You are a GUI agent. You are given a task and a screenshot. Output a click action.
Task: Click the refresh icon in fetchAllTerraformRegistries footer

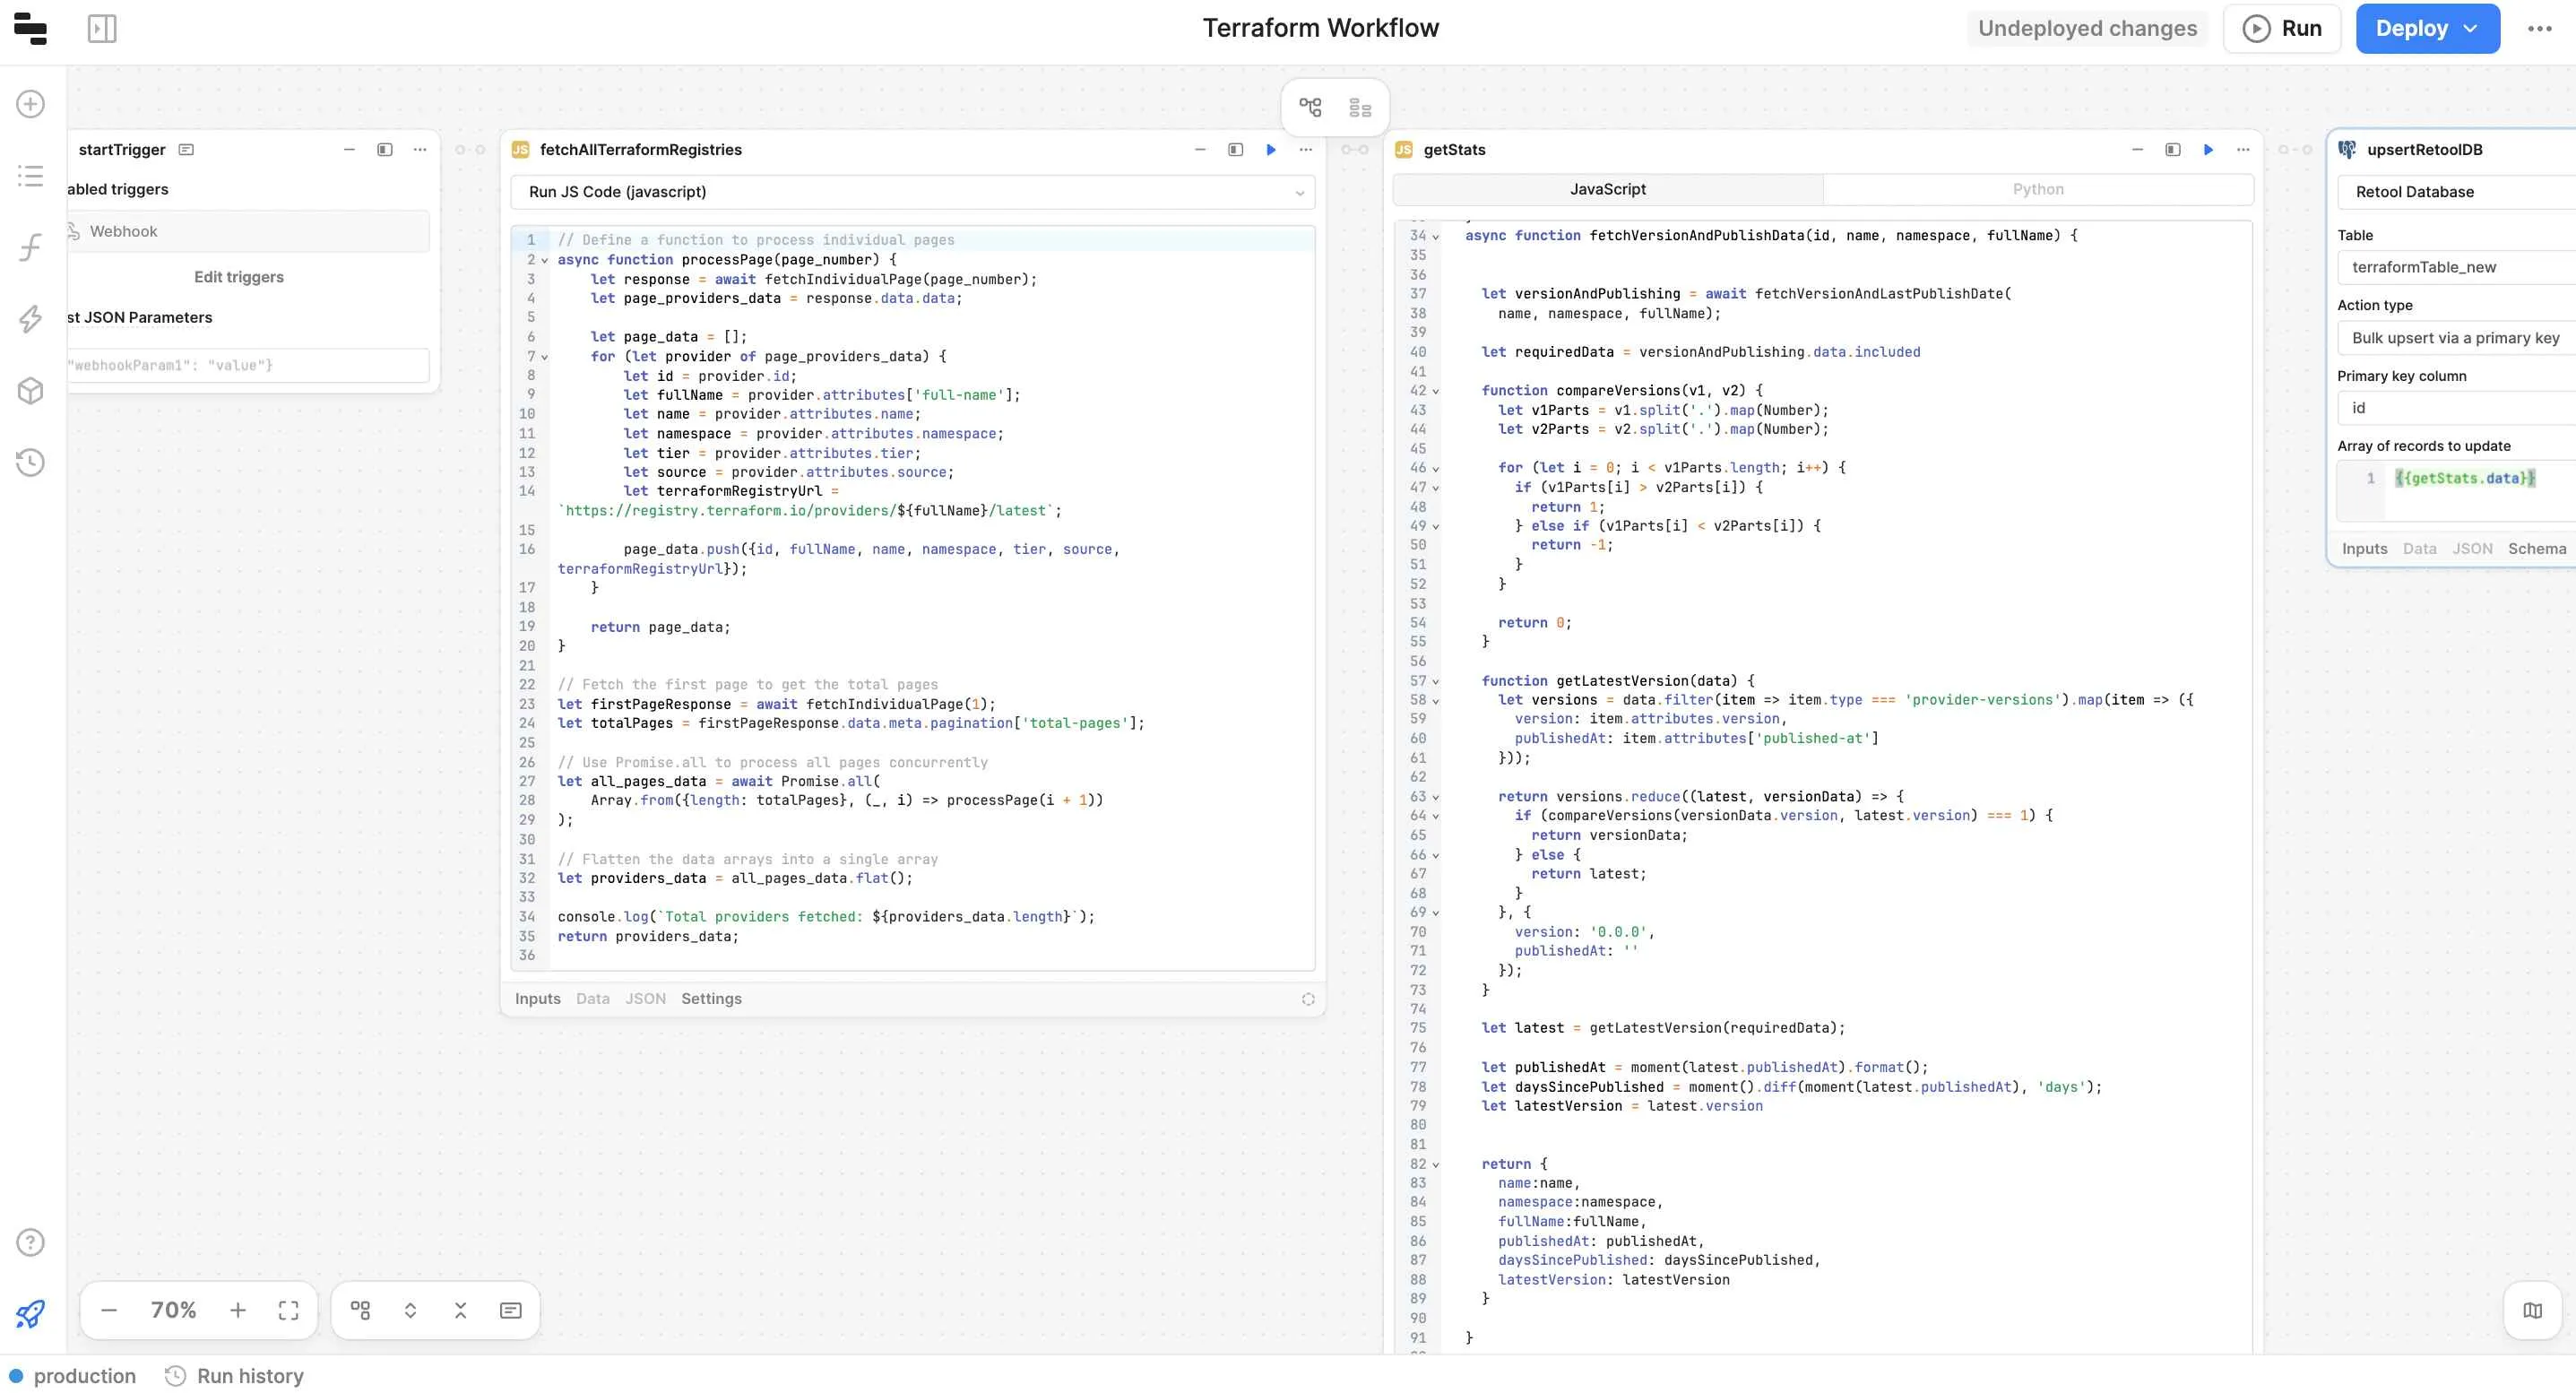[1308, 999]
